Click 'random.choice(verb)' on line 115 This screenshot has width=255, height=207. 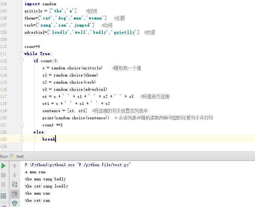tap(75, 82)
